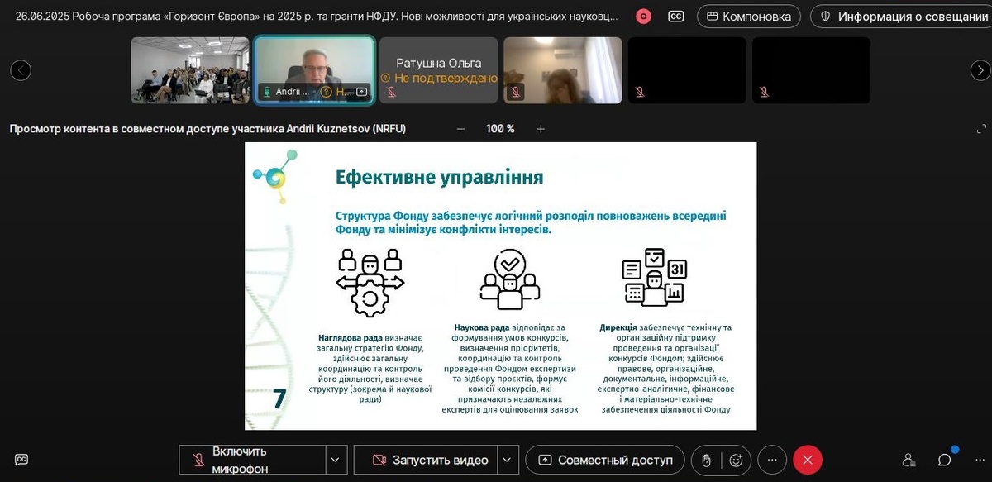Image resolution: width=992 pixels, height=482 pixels.
Task: Click the Andrii name label on video tile
Action: 293,92
